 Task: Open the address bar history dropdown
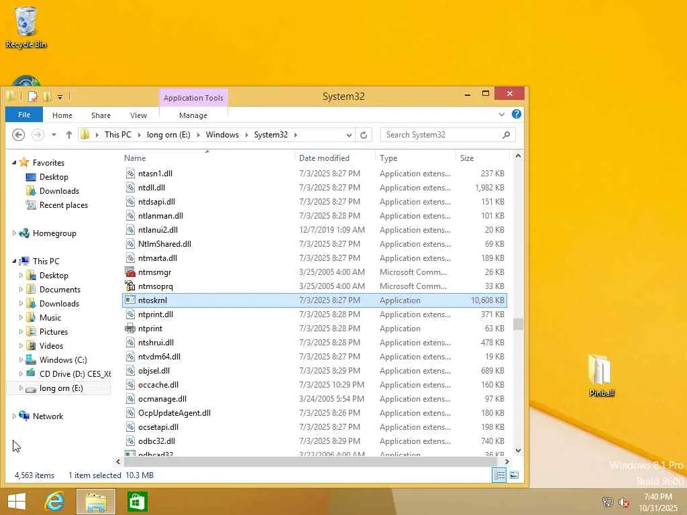tap(349, 135)
